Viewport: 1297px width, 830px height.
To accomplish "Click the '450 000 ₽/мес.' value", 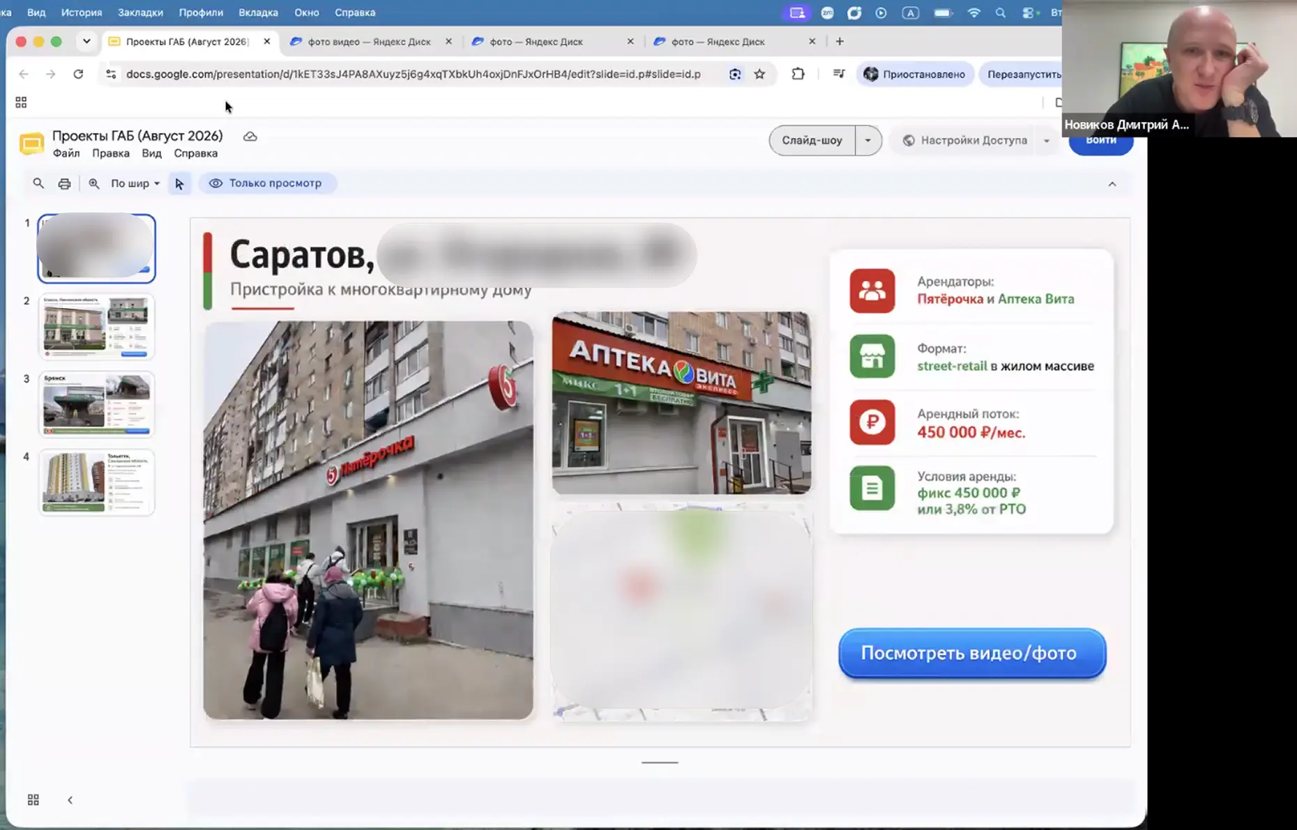I will coord(971,432).
